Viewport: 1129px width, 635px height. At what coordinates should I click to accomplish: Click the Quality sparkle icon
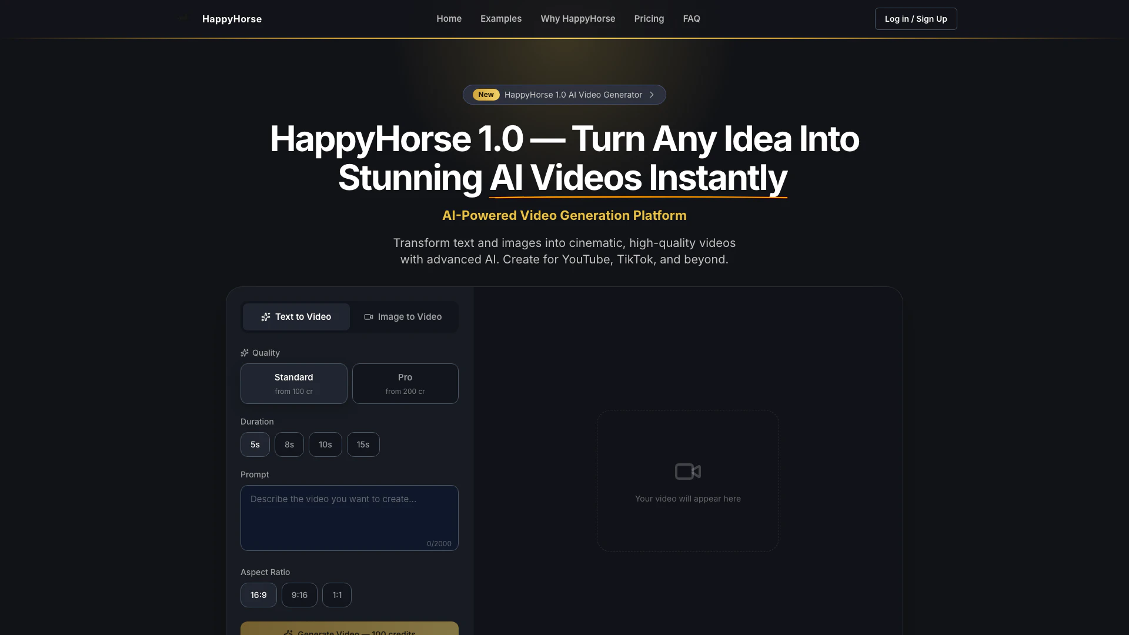[245, 353]
